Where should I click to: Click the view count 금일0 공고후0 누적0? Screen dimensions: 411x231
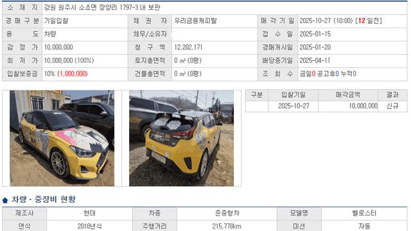(328, 74)
